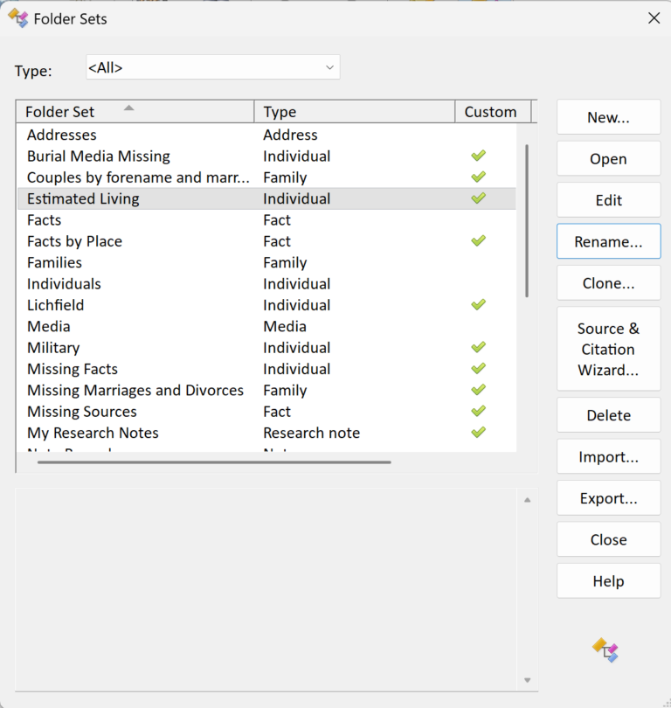Select the My Research Notes row
Image resolution: width=671 pixels, height=708 pixels.
pos(266,433)
